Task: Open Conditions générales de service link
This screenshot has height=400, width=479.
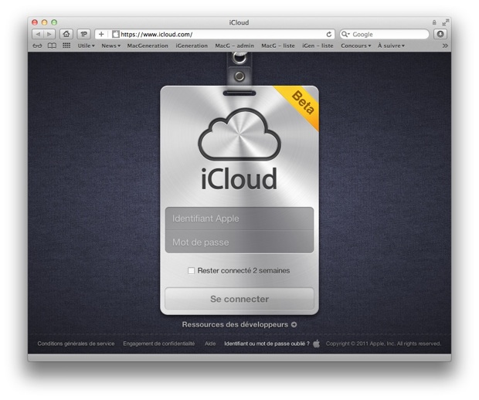Action: click(x=76, y=344)
